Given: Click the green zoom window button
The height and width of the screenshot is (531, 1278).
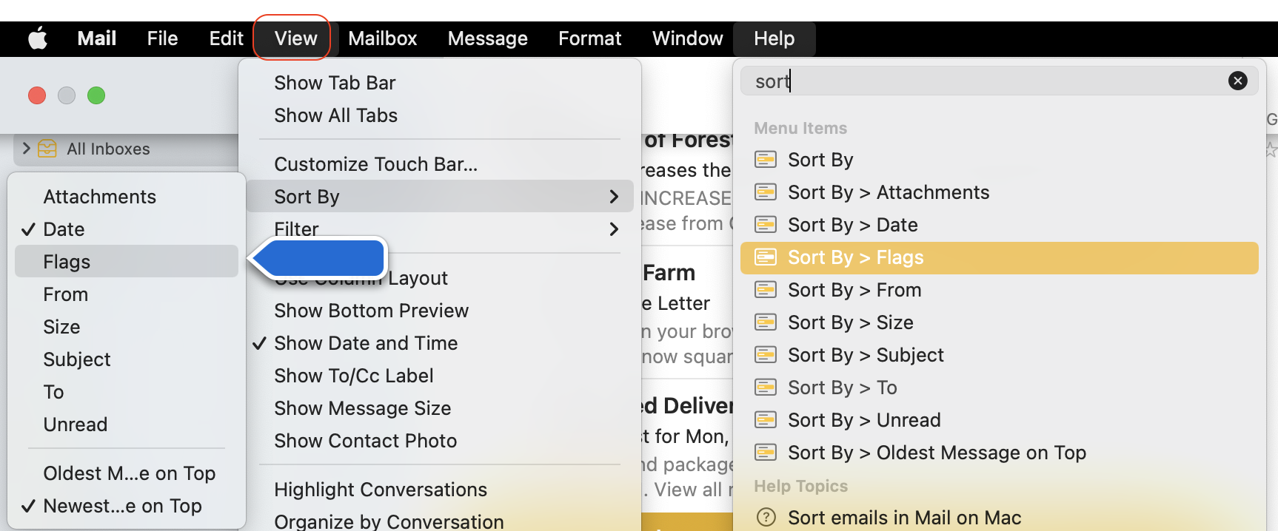Looking at the screenshot, I should pos(96,95).
